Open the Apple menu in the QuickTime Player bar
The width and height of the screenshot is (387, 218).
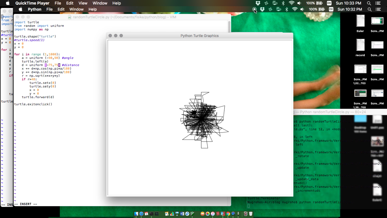(x=8, y=3)
